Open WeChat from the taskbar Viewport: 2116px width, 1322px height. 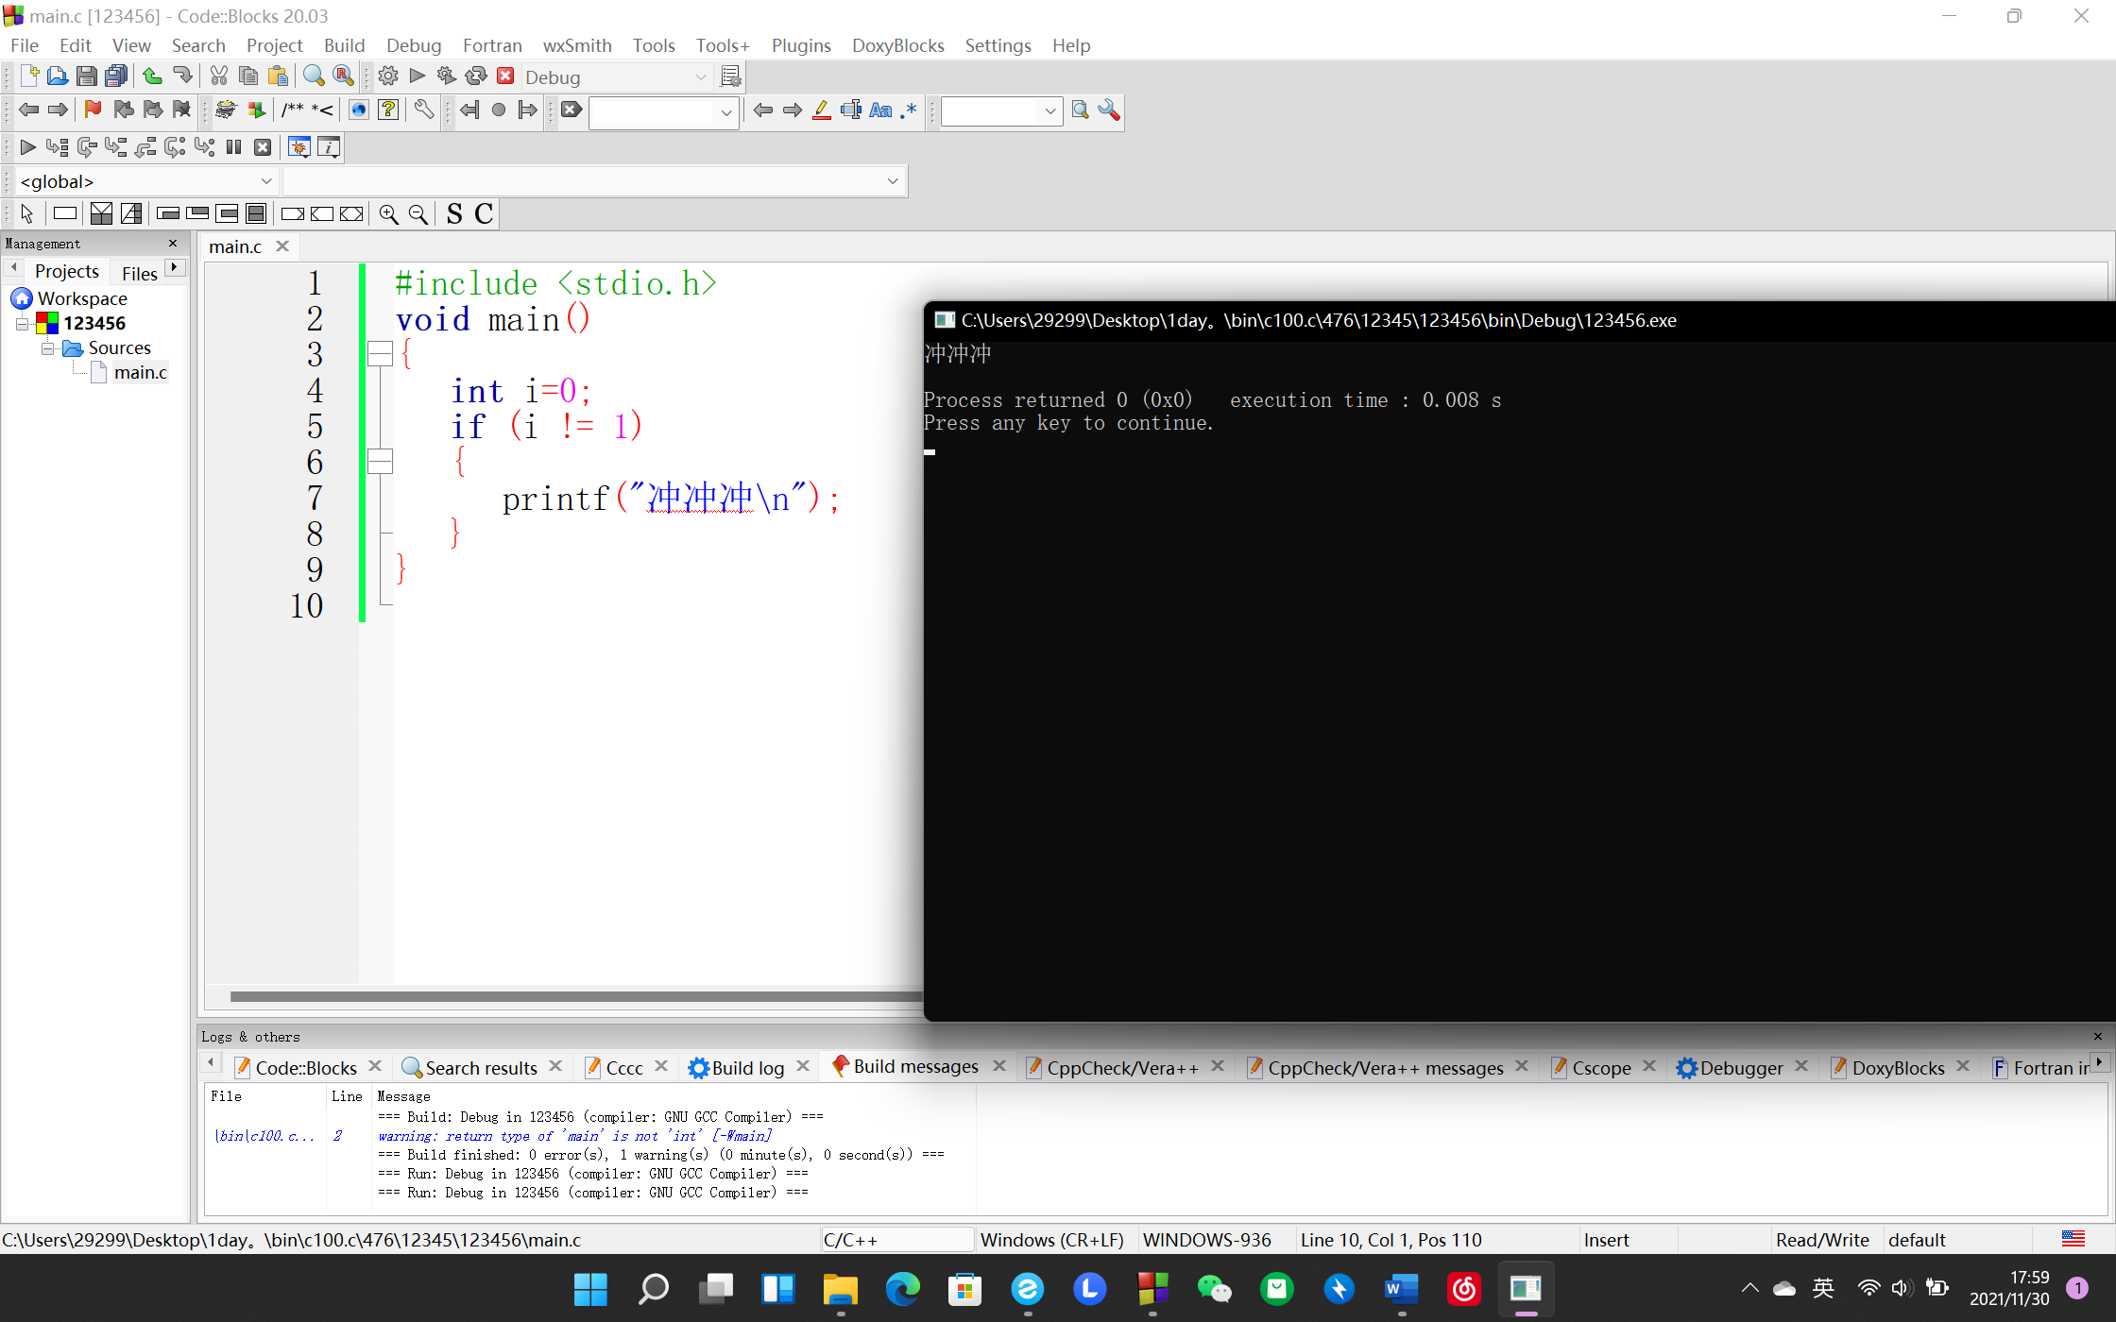pyautogui.click(x=1214, y=1289)
